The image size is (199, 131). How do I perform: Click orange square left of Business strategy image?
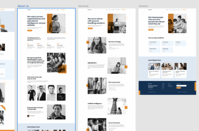pos(88,42)
